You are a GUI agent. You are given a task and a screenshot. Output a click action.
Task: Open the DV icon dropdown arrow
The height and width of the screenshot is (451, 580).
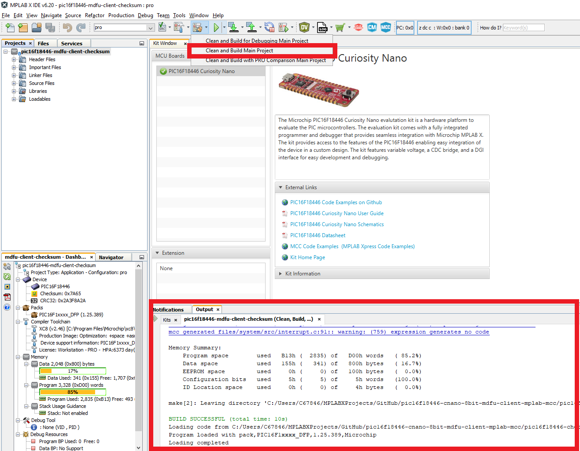(313, 27)
